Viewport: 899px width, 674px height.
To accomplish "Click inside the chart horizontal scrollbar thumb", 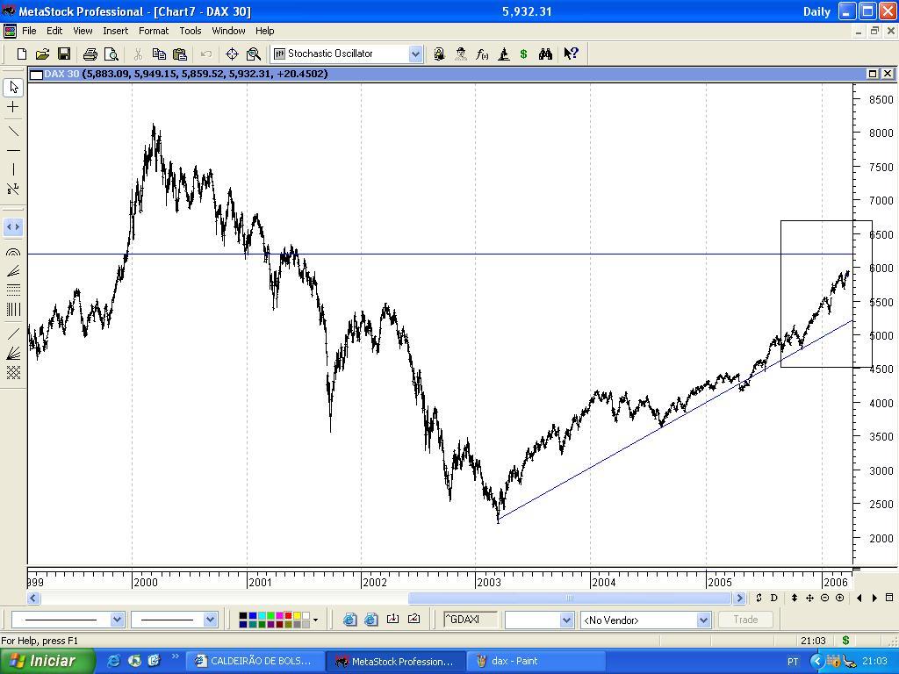I will click(x=569, y=598).
